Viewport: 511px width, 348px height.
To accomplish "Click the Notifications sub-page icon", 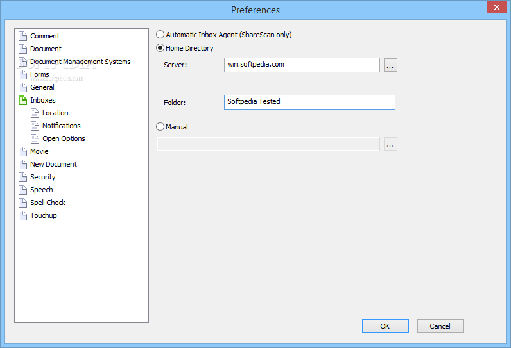I will pos(35,126).
